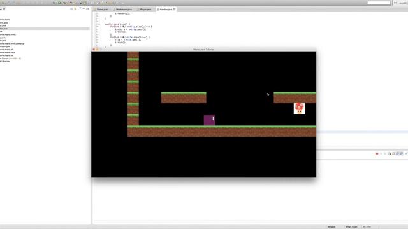
Task: Minimize the Mario Java Tutorial game window
Action: 98,50
